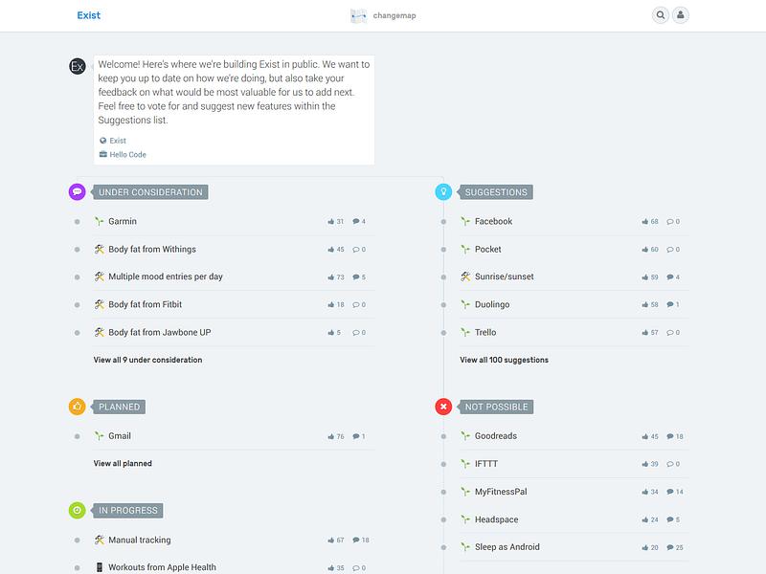The width and height of the screenshot is (766, 574).
Task: Click the Ex avatar icon
Action: (x=78, y=66)
